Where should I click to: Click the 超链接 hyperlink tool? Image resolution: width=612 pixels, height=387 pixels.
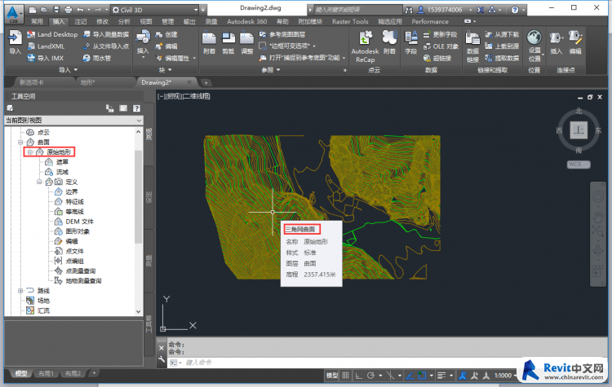(437, 58)
